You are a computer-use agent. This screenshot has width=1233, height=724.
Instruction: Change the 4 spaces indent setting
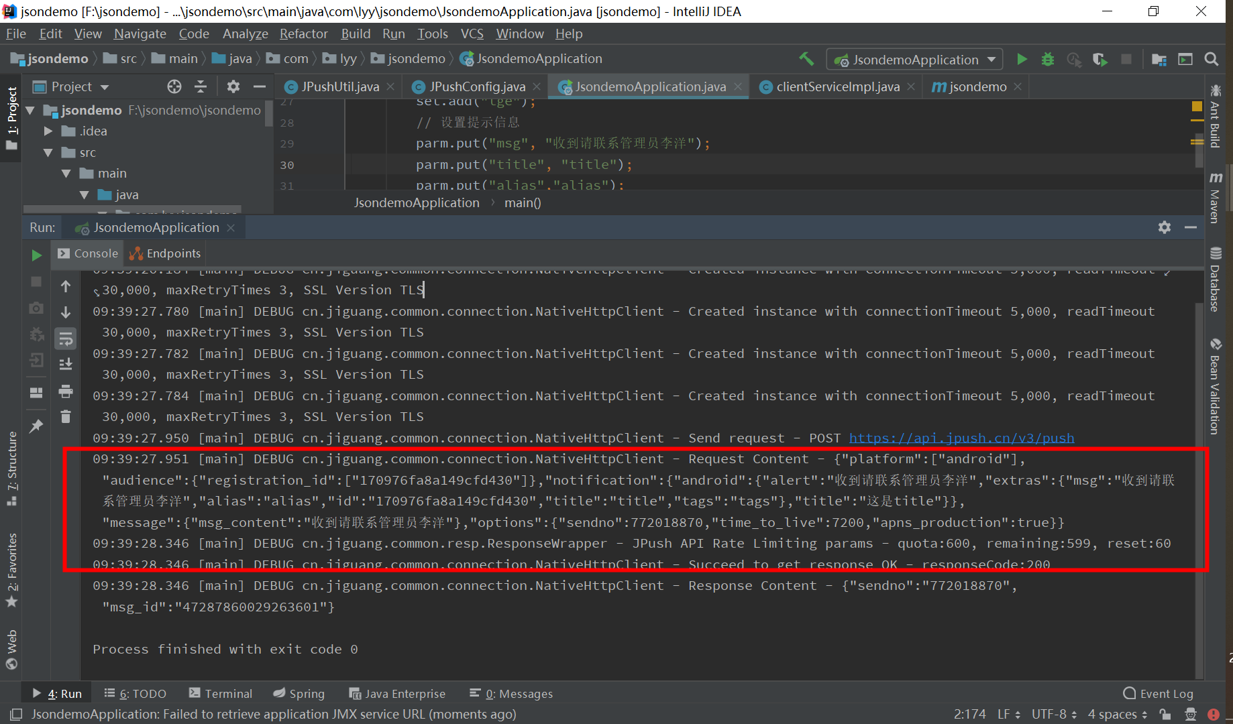[x=1118, y=715]
